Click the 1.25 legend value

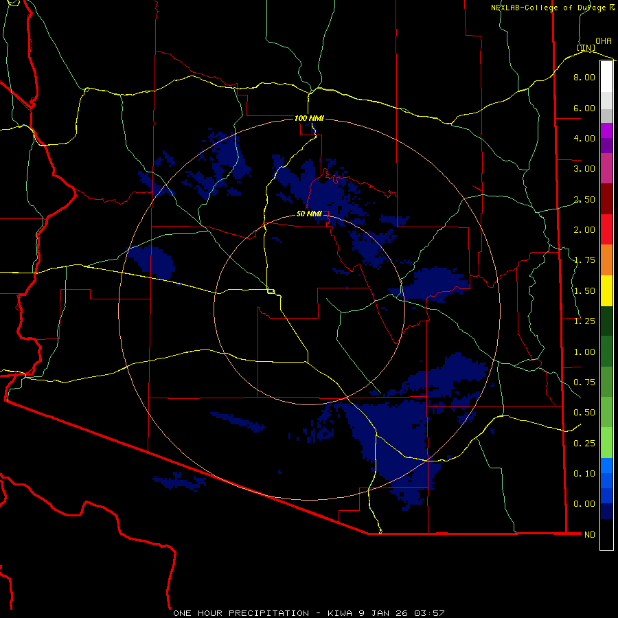click(x=584, y=321)
